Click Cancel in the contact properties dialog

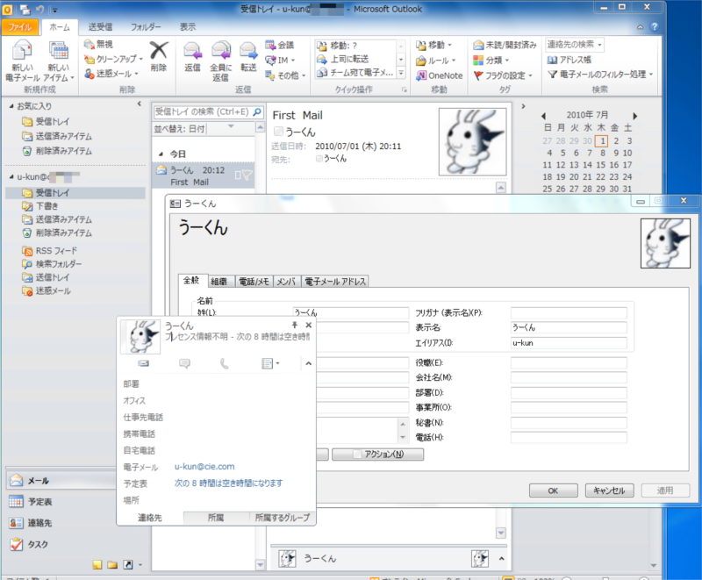point(609,490)
